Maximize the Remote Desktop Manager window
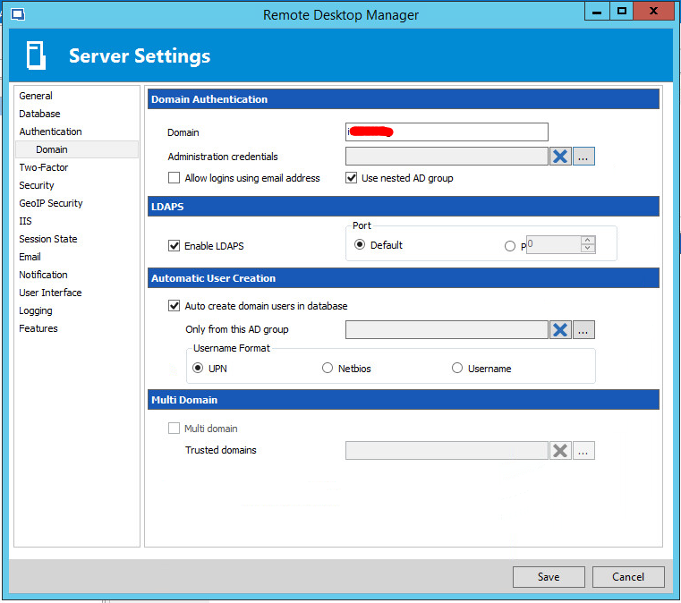The image size is (681, 603). coord(622,11)
